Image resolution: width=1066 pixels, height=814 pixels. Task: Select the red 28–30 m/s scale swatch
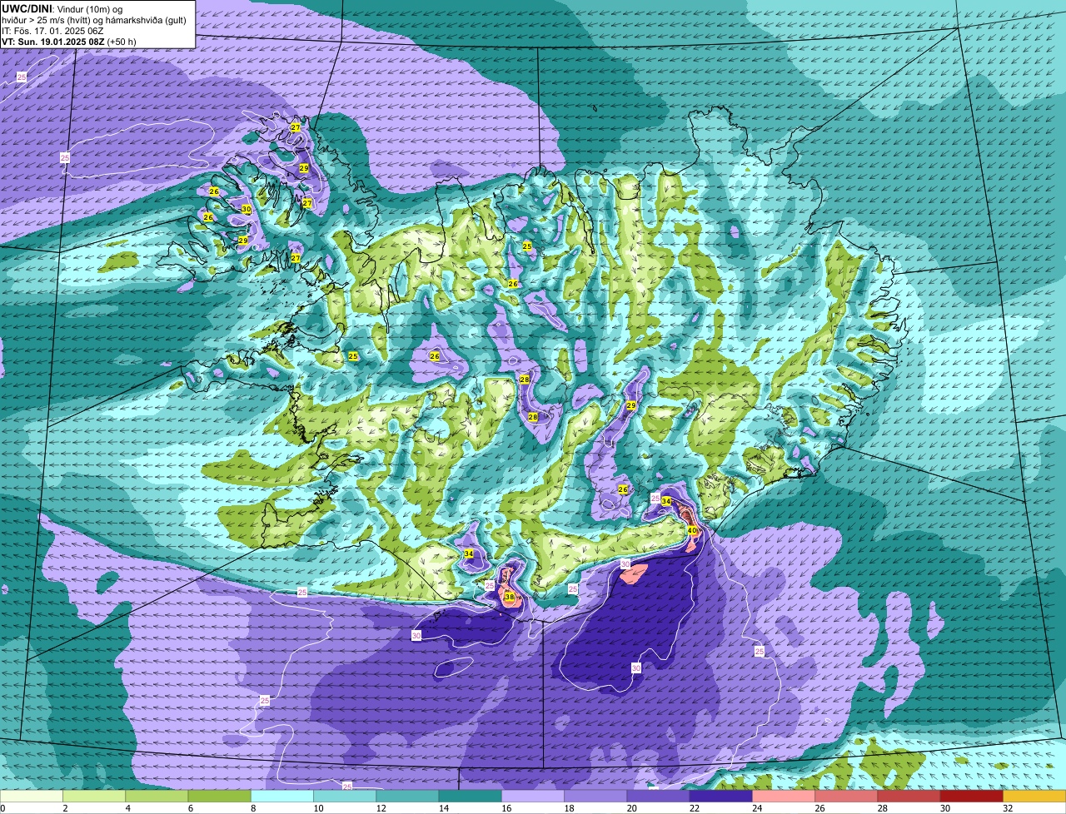click(909, 797)
